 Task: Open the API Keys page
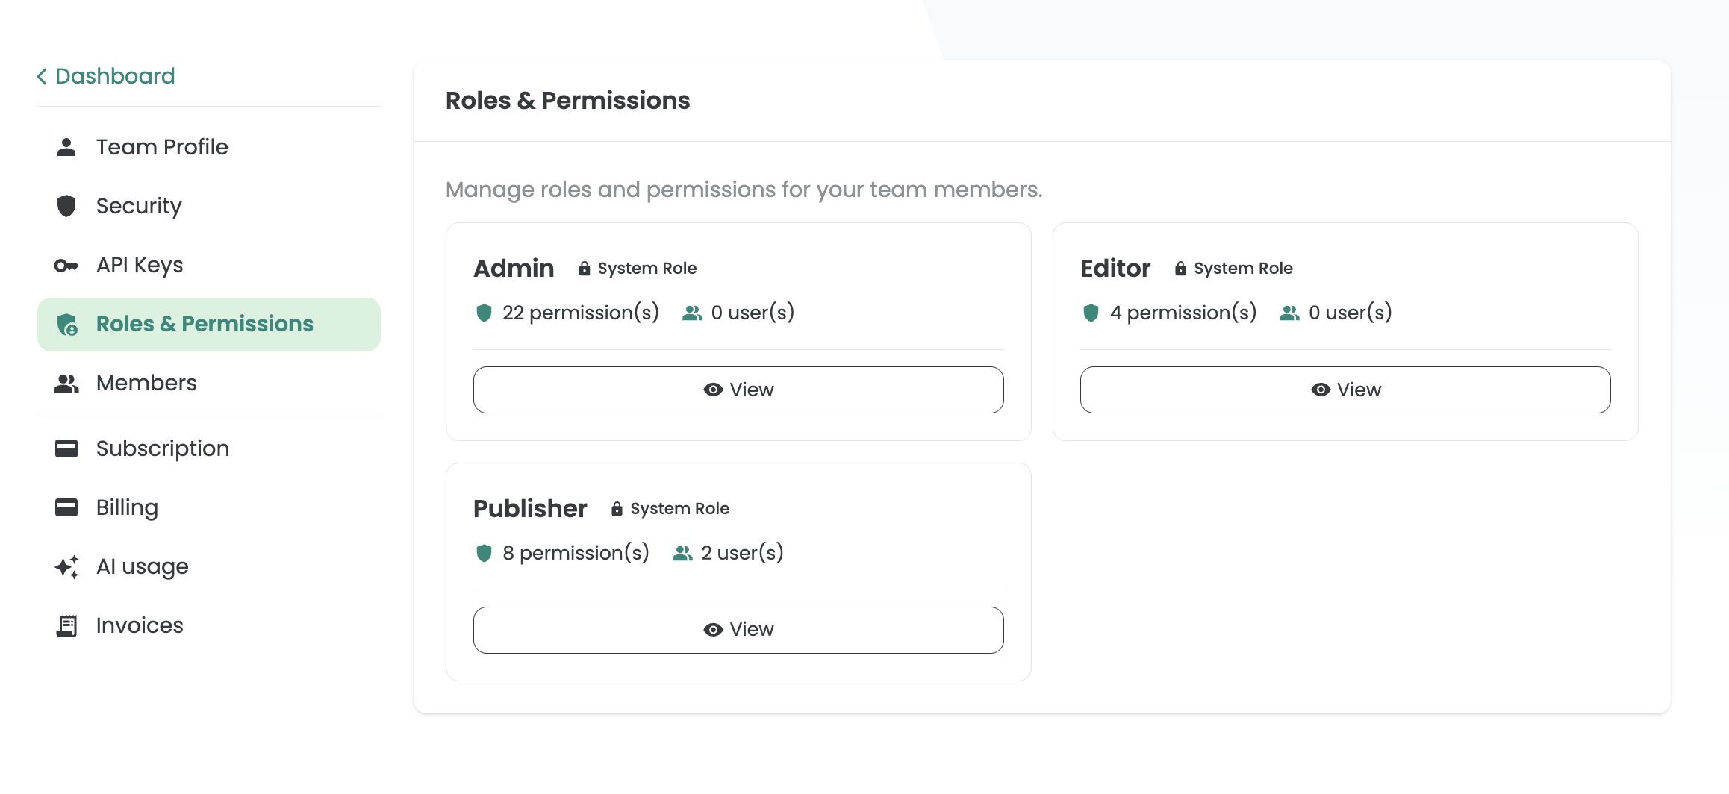pos(209,265)
